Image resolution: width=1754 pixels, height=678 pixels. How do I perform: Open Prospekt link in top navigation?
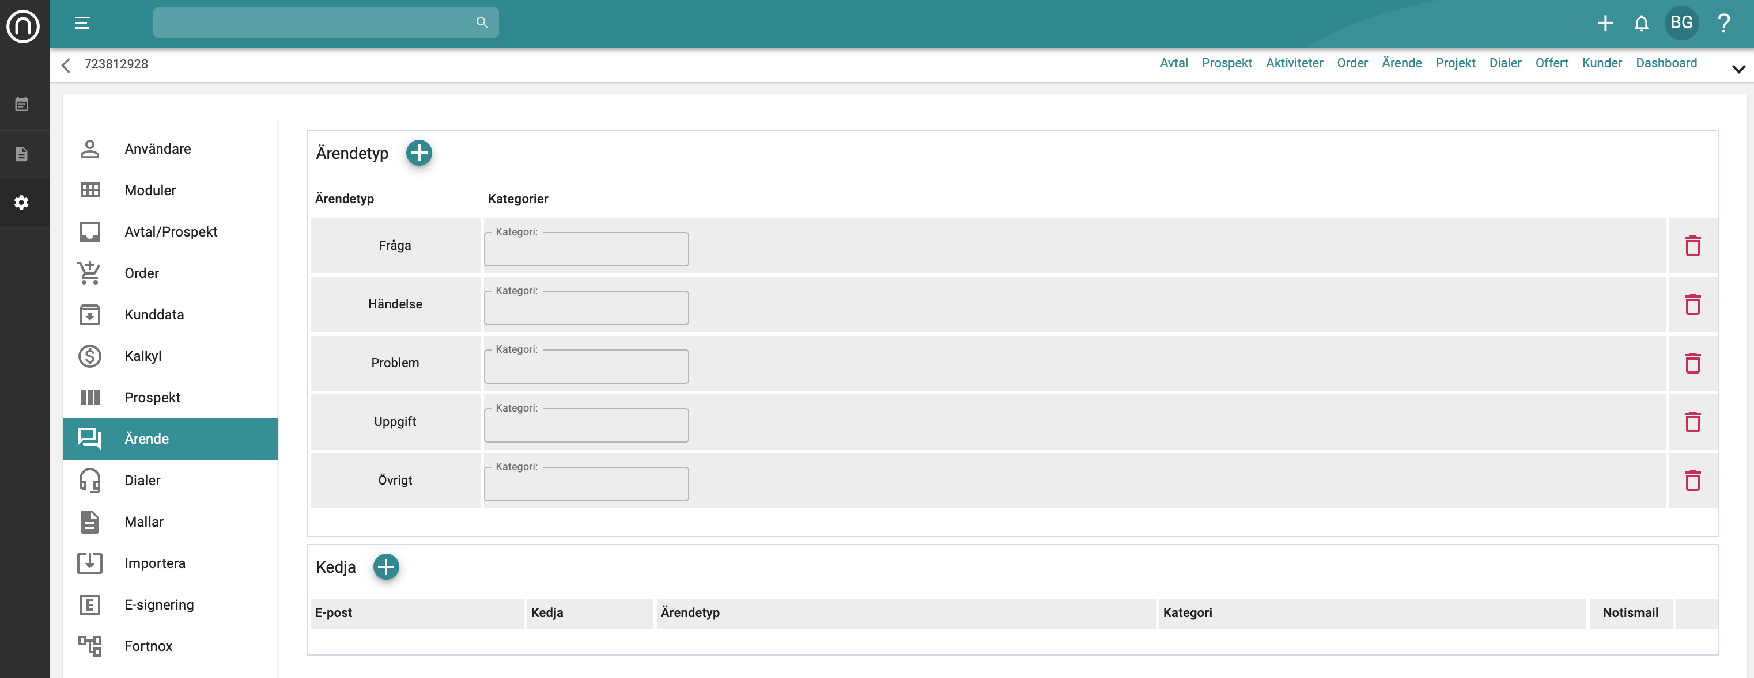click(x=1227, y=63)
